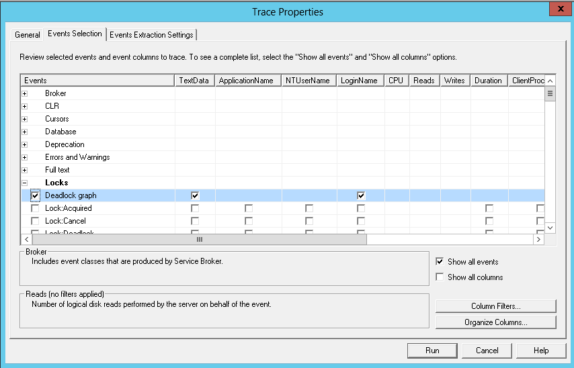Enable the Lock:Acquired event checkbox

36,208
